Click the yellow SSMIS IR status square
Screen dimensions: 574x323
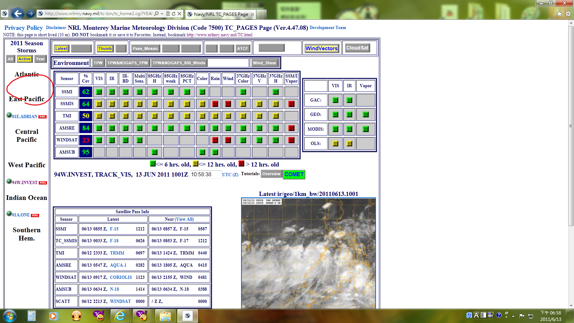tap(112, 104)
